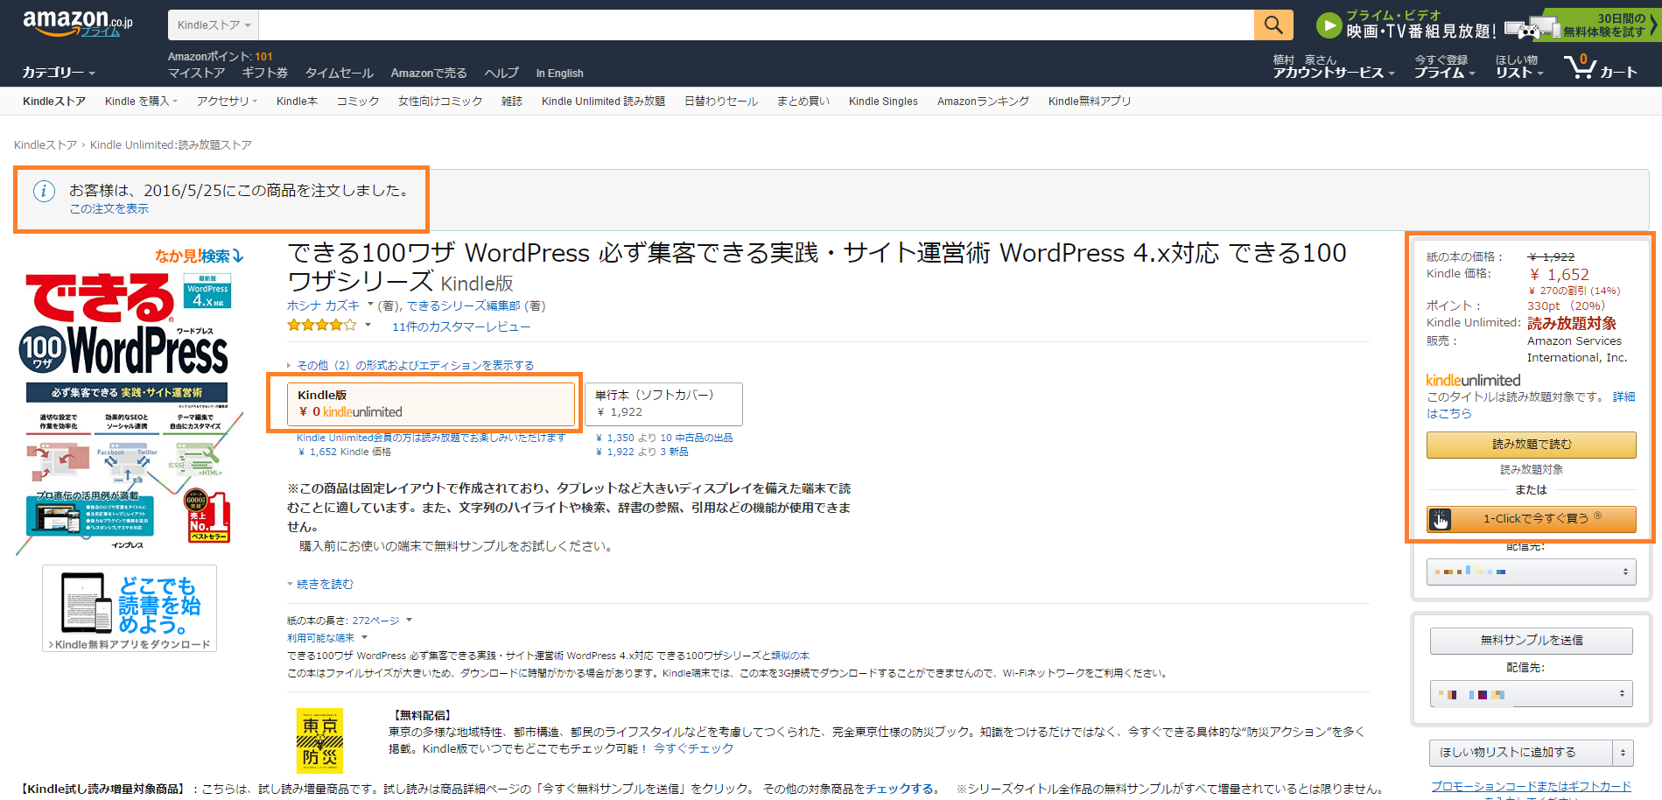
Task: Select 単行本(ソフトカバー) format box
Action: (663, 404)
